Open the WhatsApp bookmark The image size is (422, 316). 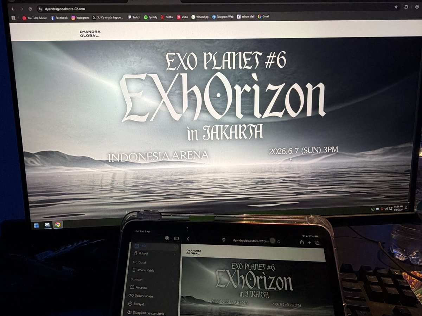[200, 17]
